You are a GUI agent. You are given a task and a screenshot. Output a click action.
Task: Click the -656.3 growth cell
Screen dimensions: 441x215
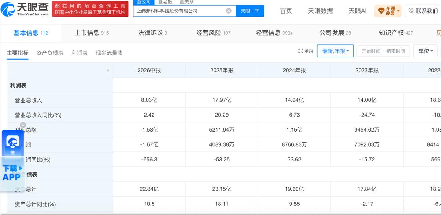click(x=149, y=160)
